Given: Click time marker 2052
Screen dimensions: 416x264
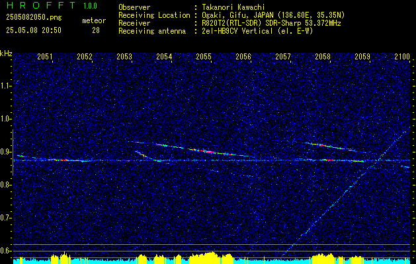Looking at the screenshot, I should pyautogui.click(x=85, y=56).
